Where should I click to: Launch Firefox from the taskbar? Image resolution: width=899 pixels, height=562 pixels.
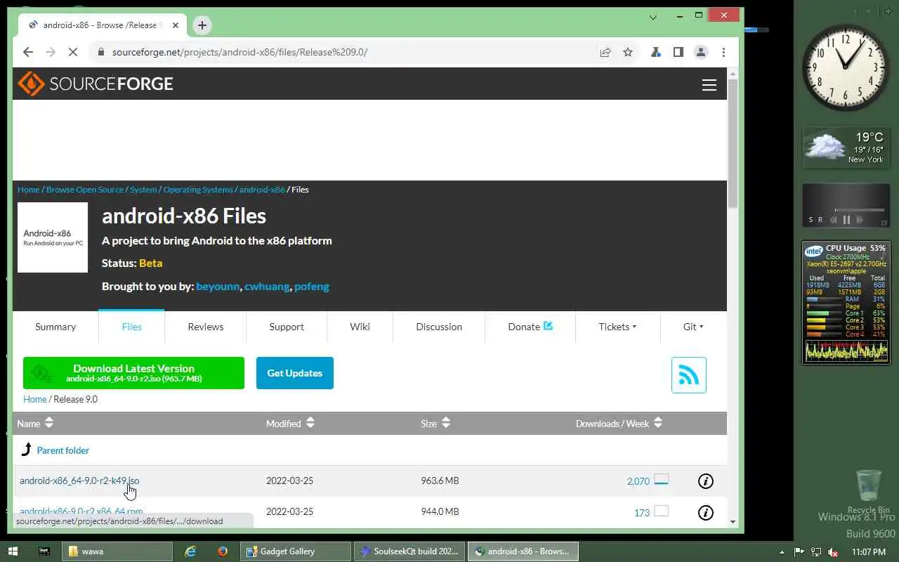click(x=223, y=551)
